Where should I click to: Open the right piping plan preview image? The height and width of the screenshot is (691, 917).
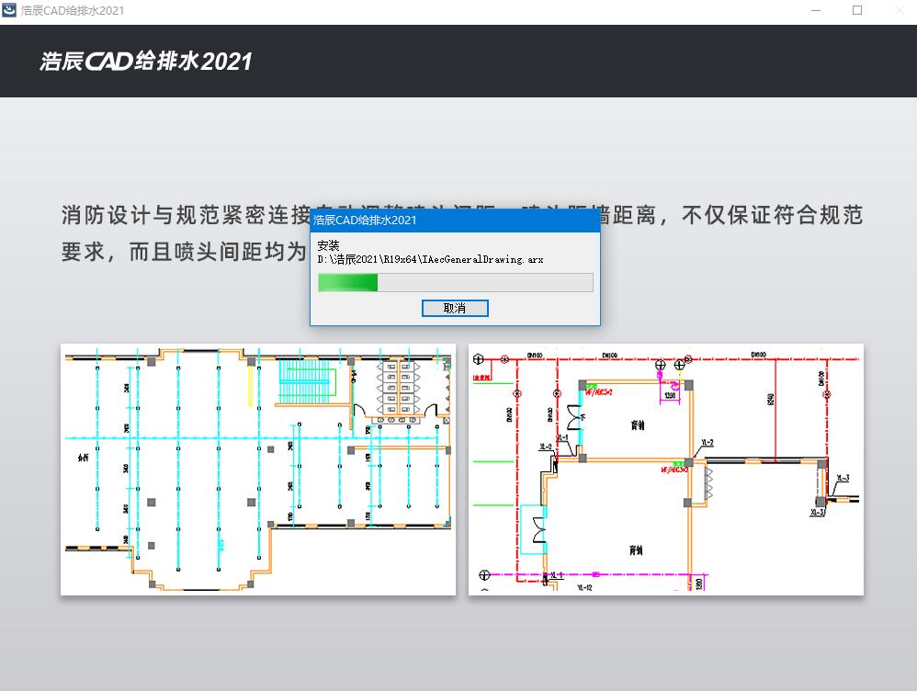664,469
